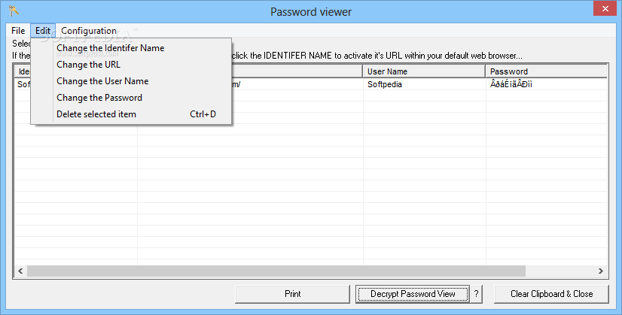The height and width of the screenshot is (315, 622).
Task: Click the keys application icon in title bar
Action: click(x=14, y=11)
